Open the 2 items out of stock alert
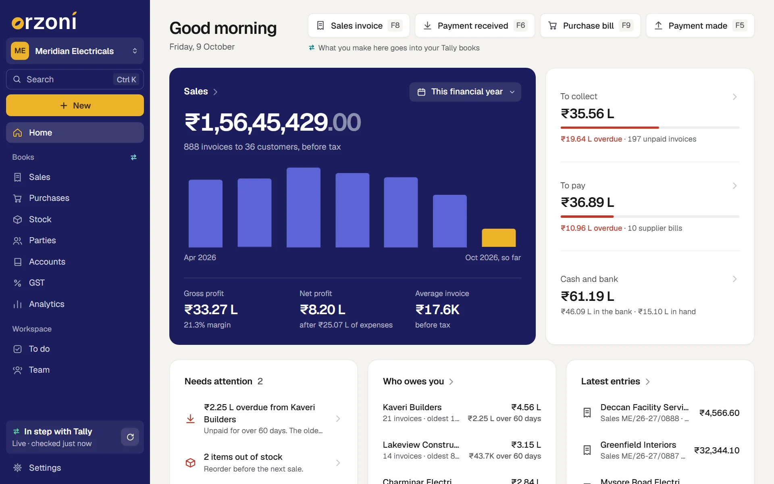Image resolution: width=774 pixels, height=484 pixels. (x=264, y=463)
